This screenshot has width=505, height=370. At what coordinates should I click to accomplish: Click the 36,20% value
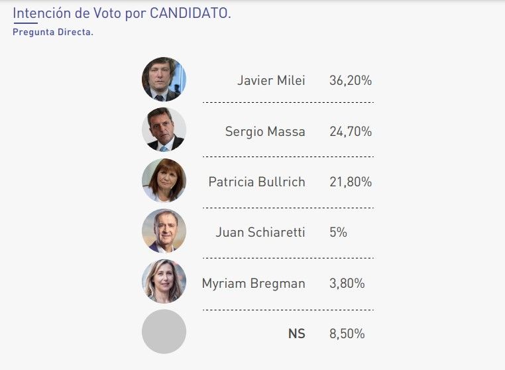pyautogui.click(x=351, y=81)
